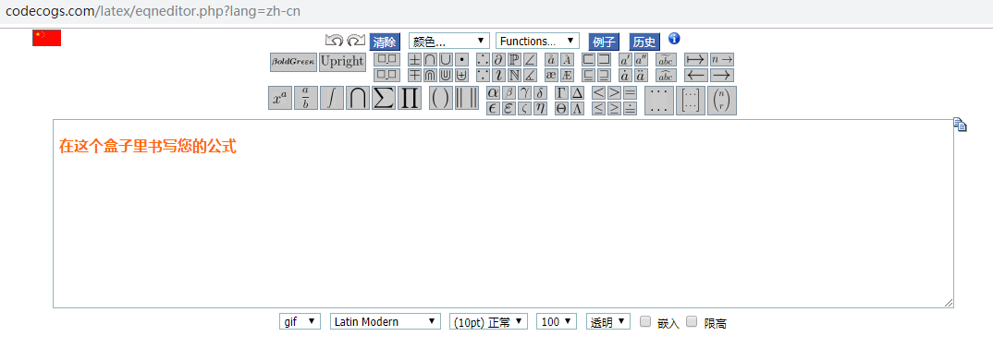This screenshot has height=360, width=993.
Task: Insert the less-than-or-equal symbol
Action: [x=598, y=108]
